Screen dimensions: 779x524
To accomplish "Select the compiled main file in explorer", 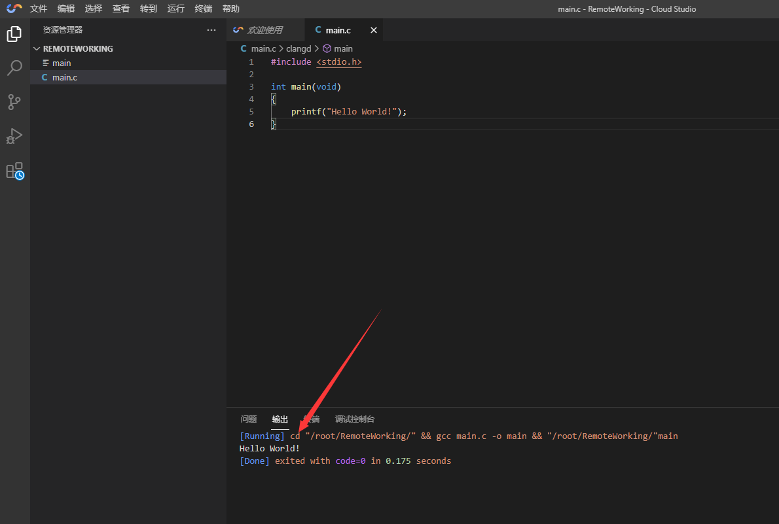I will pyautogui.click(x=62, y=63).
